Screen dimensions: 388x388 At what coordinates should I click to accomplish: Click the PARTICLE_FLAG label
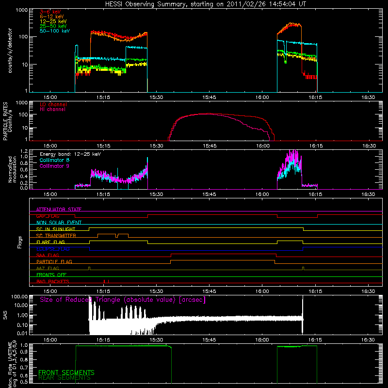54,262
